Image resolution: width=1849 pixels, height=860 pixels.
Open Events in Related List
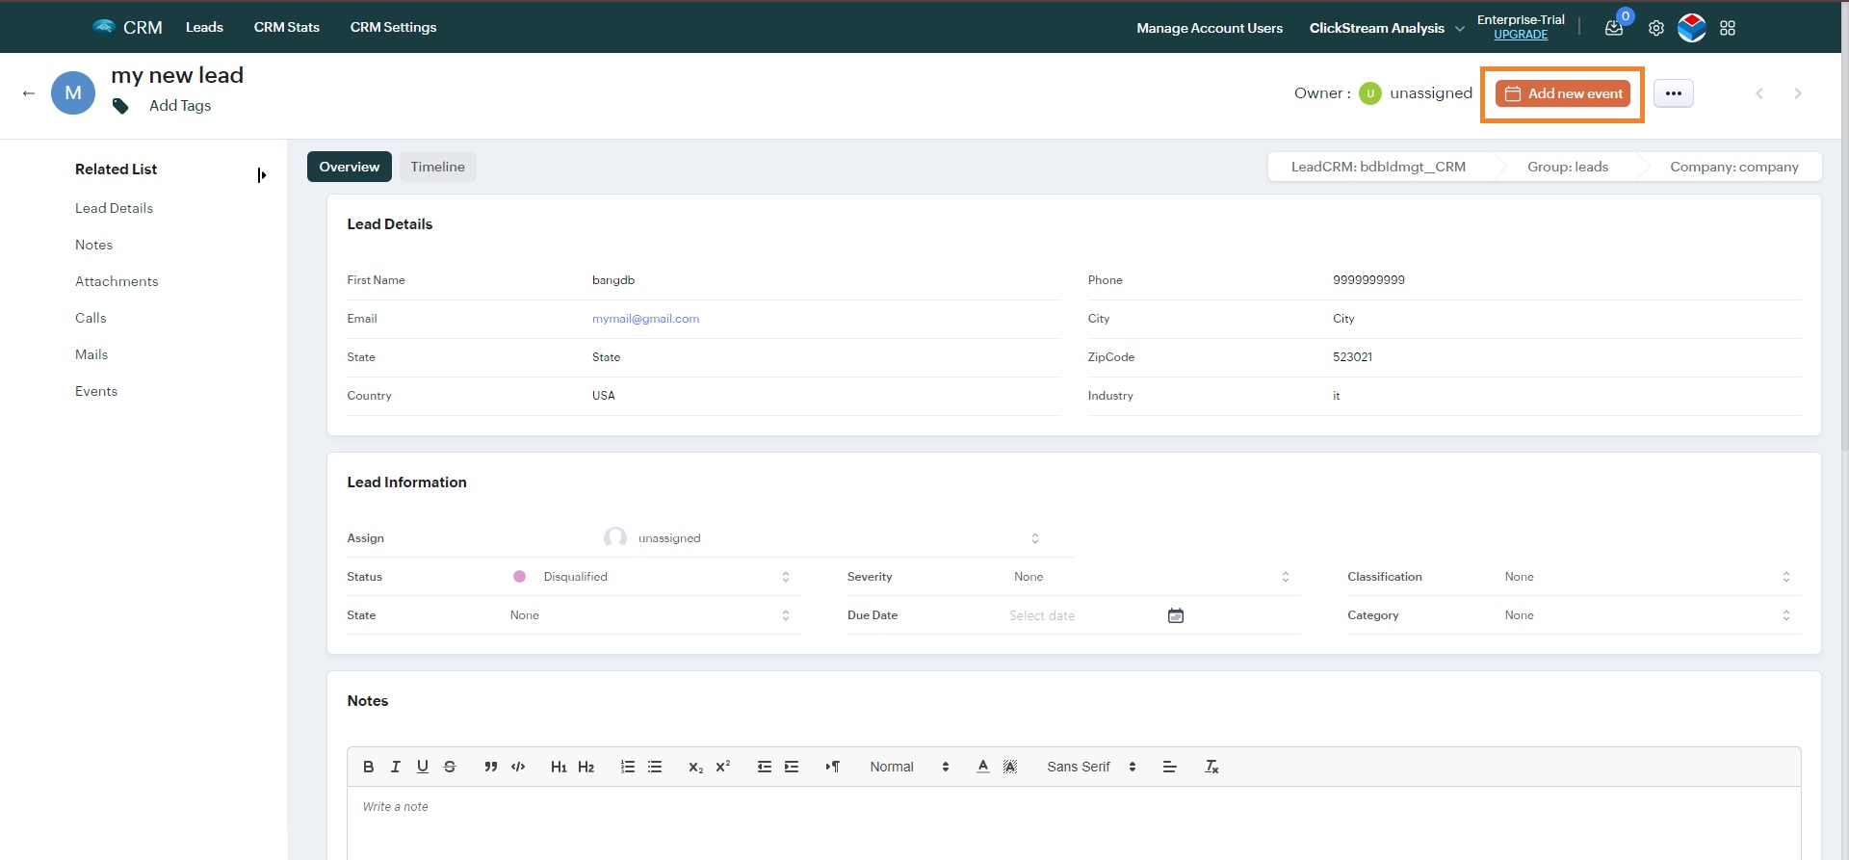coord(96,391)
